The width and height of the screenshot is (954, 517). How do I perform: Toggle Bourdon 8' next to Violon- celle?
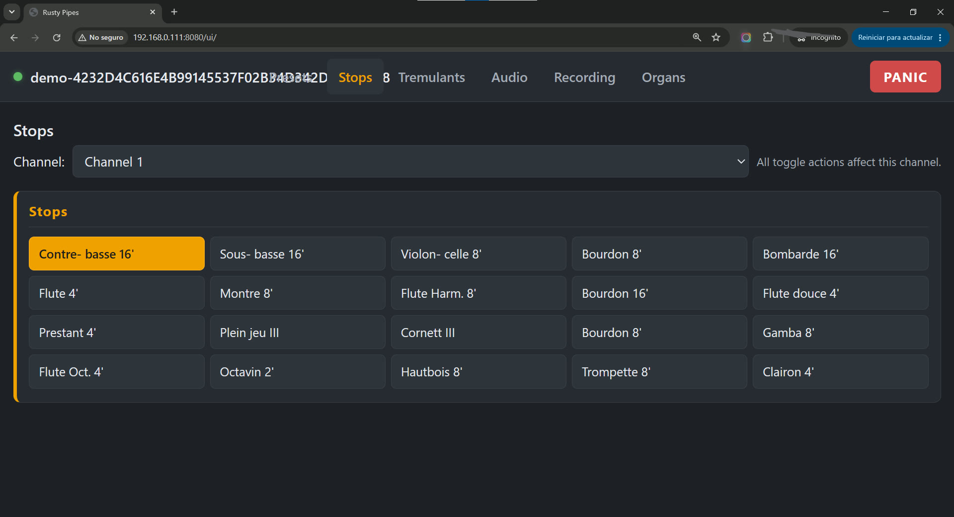point(659,254)
